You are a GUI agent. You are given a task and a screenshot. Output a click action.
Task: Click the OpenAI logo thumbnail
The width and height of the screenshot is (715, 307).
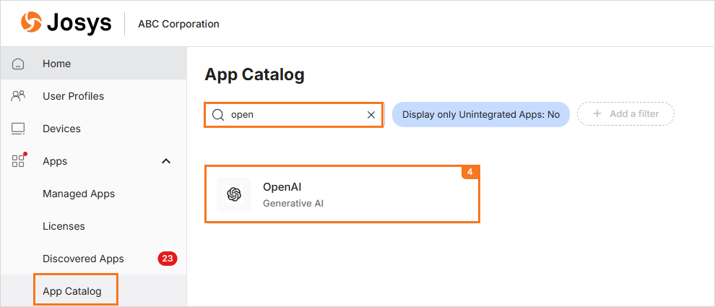click(234, 194)
